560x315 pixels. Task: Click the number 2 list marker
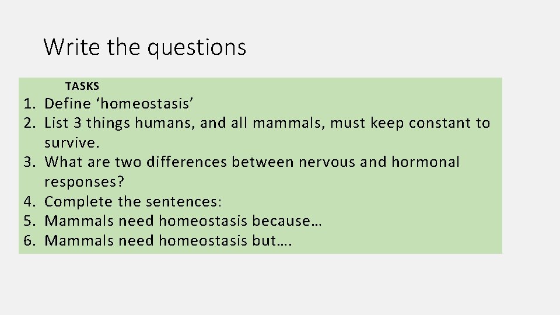click(x=30, y=123)
